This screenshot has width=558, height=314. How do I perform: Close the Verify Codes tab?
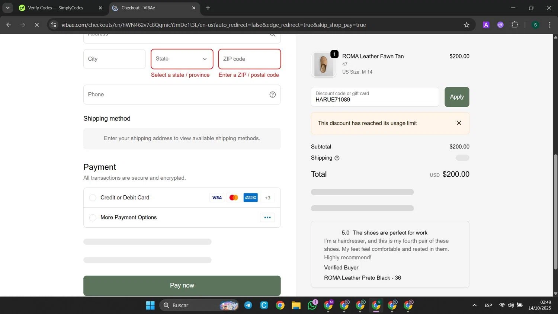tap(100, 8)
